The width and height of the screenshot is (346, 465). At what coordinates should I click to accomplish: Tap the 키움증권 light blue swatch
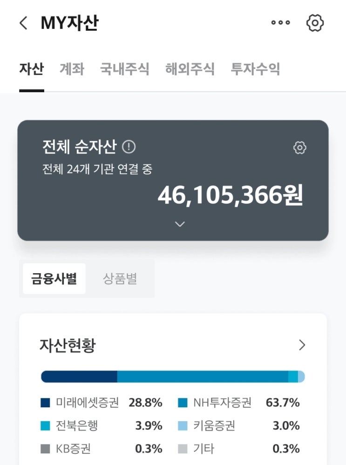click(x=183, y=425)
